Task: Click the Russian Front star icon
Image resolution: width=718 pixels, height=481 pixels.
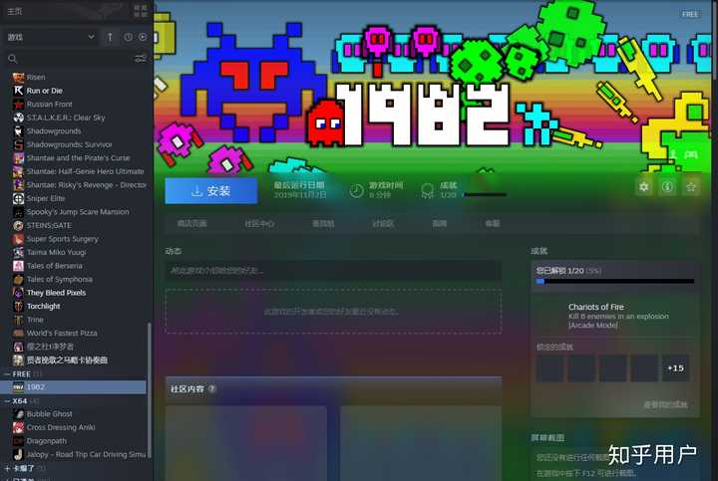Action: pyautogui.click(x=18, y=104)
